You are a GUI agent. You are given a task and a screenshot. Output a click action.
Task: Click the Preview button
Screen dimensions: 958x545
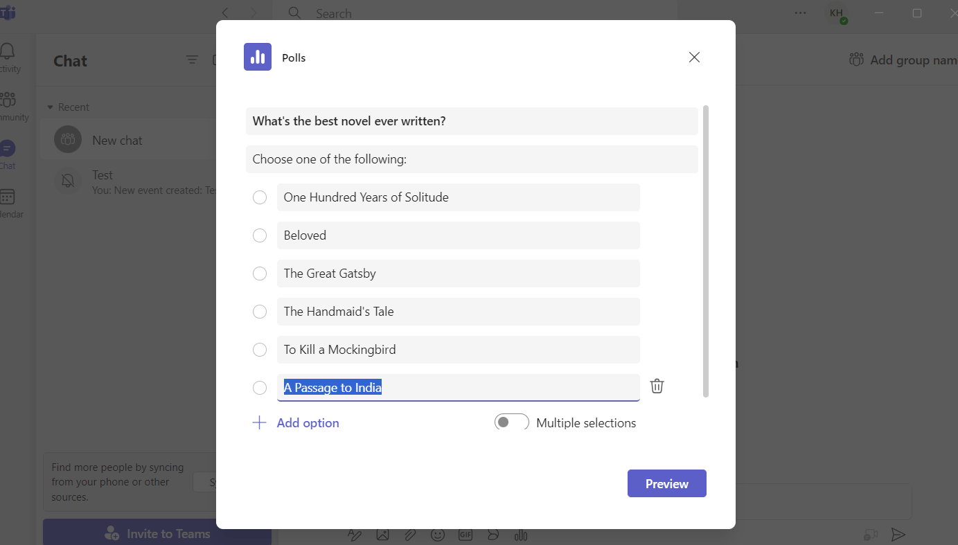pyautogui.click(x=666, y=483)
